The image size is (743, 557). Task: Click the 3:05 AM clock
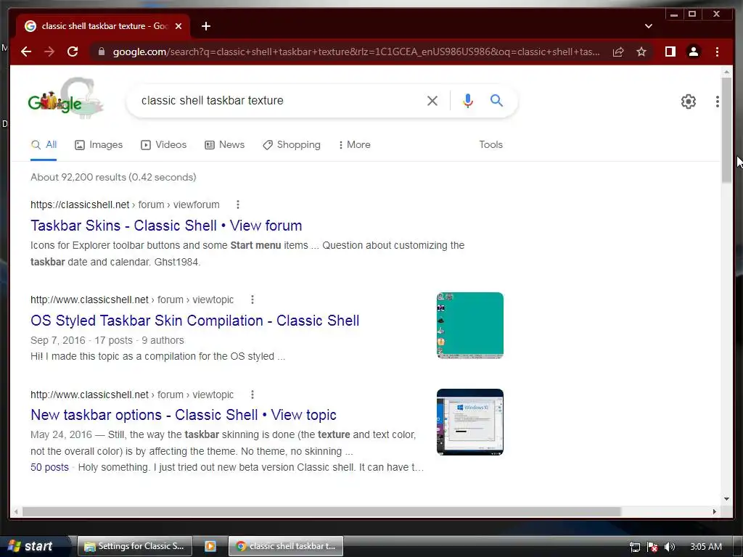pyautogui.click(x=705, y=547)
